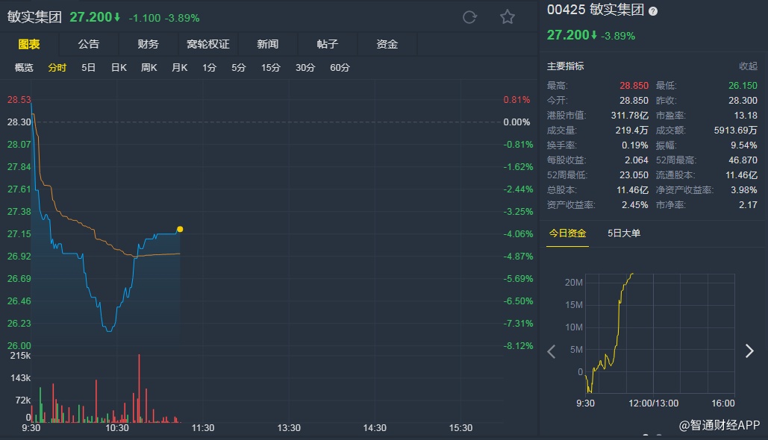
Task: Select the 60分 chart interval
Action: [340, 68]
